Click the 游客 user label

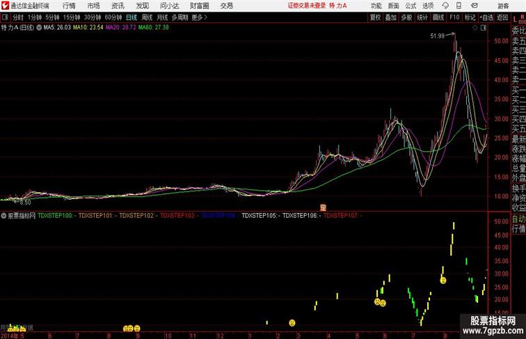503,6
